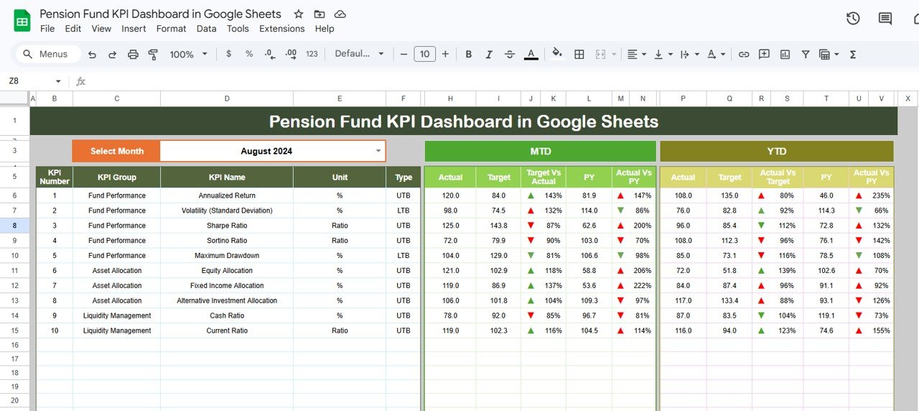The width and height of the screenshot is (919, 411).
Task: Click the merge cells button
Action: click(x=600, y=54)
